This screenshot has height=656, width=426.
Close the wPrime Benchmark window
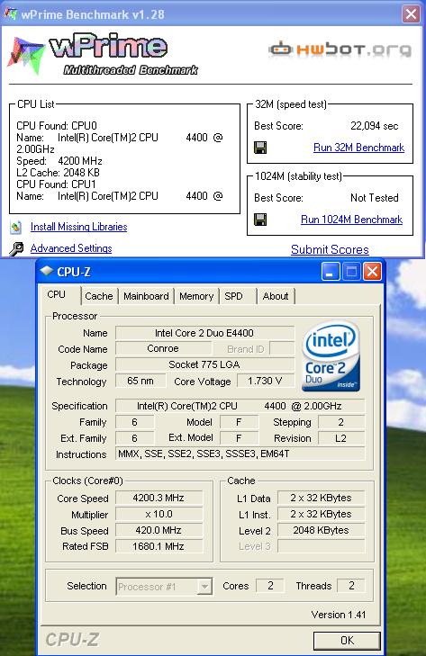click(x=411, y=13)
